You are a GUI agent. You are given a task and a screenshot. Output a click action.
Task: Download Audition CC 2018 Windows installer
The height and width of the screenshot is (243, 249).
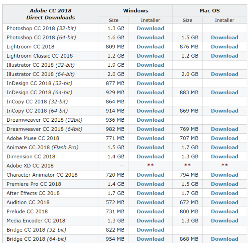pyautogui.click(x=150, y=202)
